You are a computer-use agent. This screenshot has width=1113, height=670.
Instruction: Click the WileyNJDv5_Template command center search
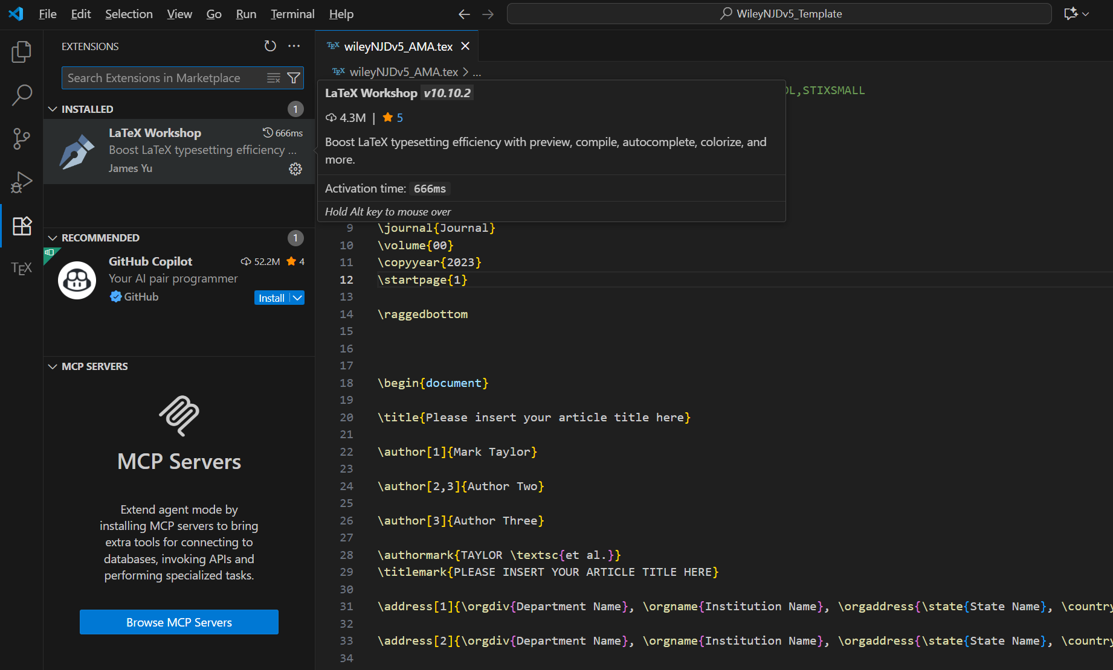point(779,14)
